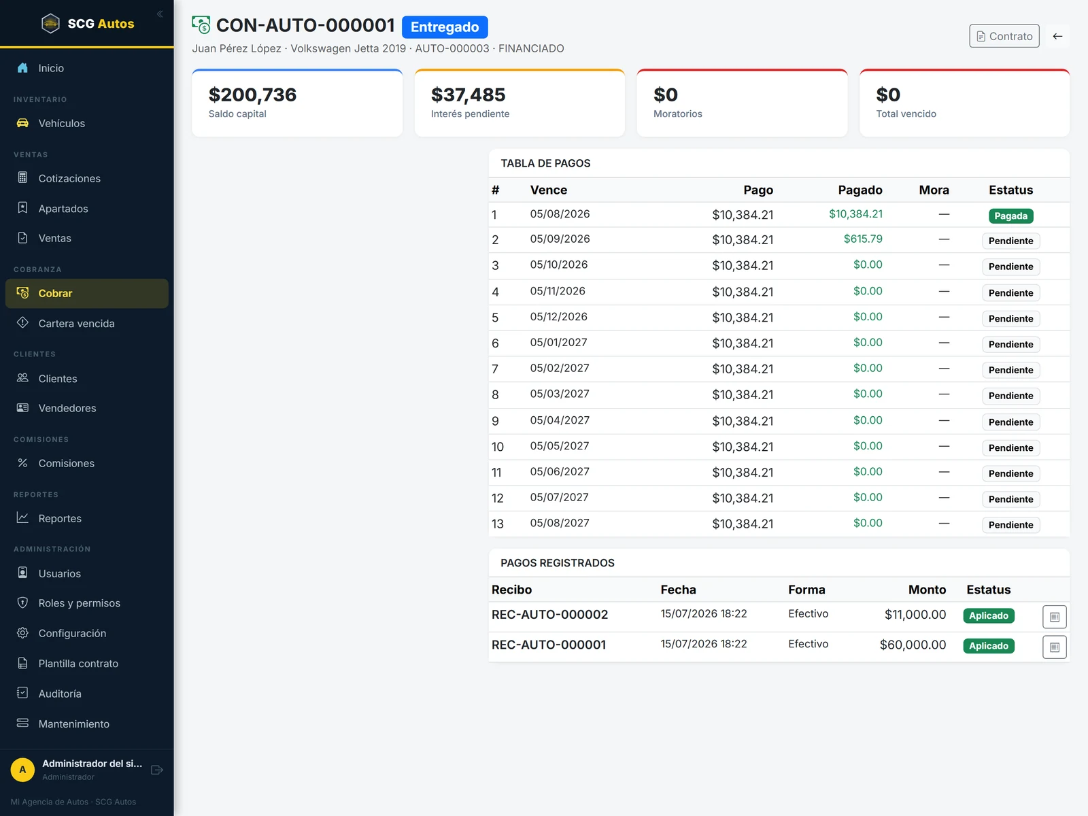The image size is (1088, 816).
Task: Click the user avatar with letter A
Action: 22,770
